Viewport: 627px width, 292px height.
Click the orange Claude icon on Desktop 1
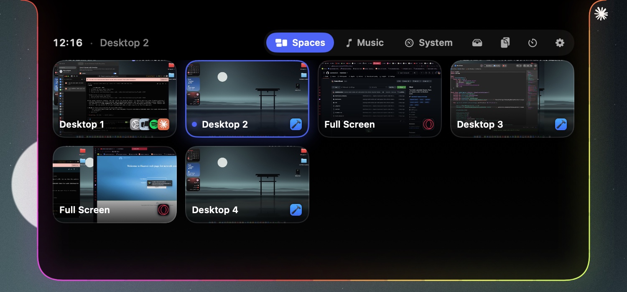(163, 124)
